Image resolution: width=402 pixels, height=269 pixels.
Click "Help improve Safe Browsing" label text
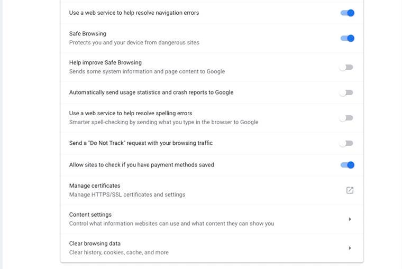105,62
